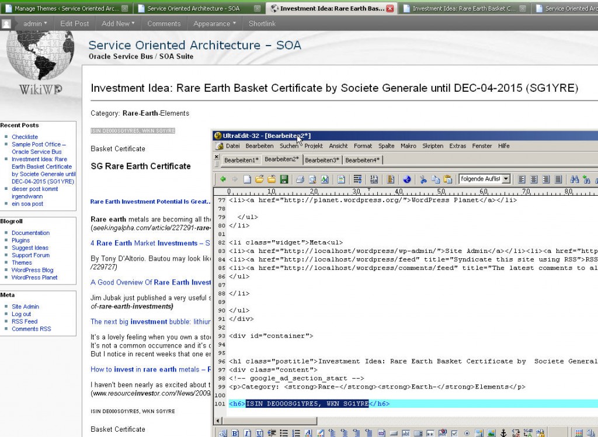This screenshot has width=598, height=437.
Task: Insert radio button element from HTML toolbar
Action: click(x=467, y=433)
